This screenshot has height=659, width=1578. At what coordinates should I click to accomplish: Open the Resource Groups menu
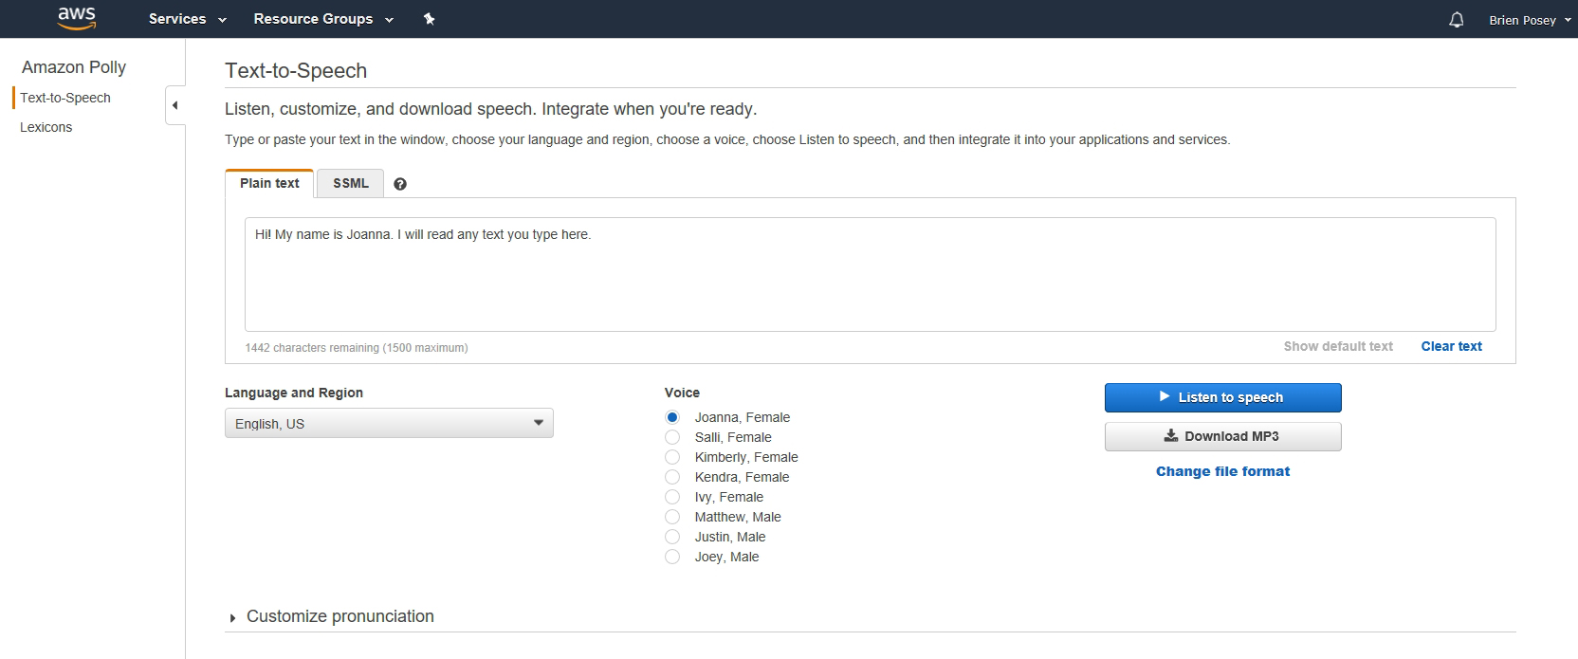[x=323, y=19]
